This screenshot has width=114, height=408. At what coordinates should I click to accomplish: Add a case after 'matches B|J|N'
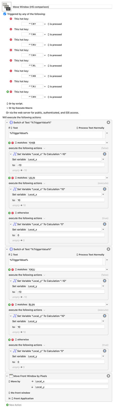[9, 304]
